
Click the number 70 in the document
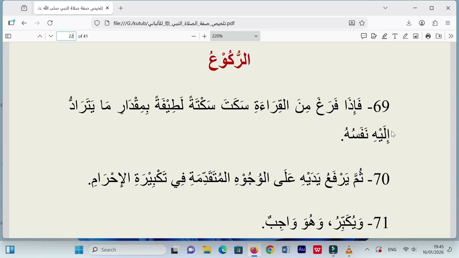tap(381, 179)
